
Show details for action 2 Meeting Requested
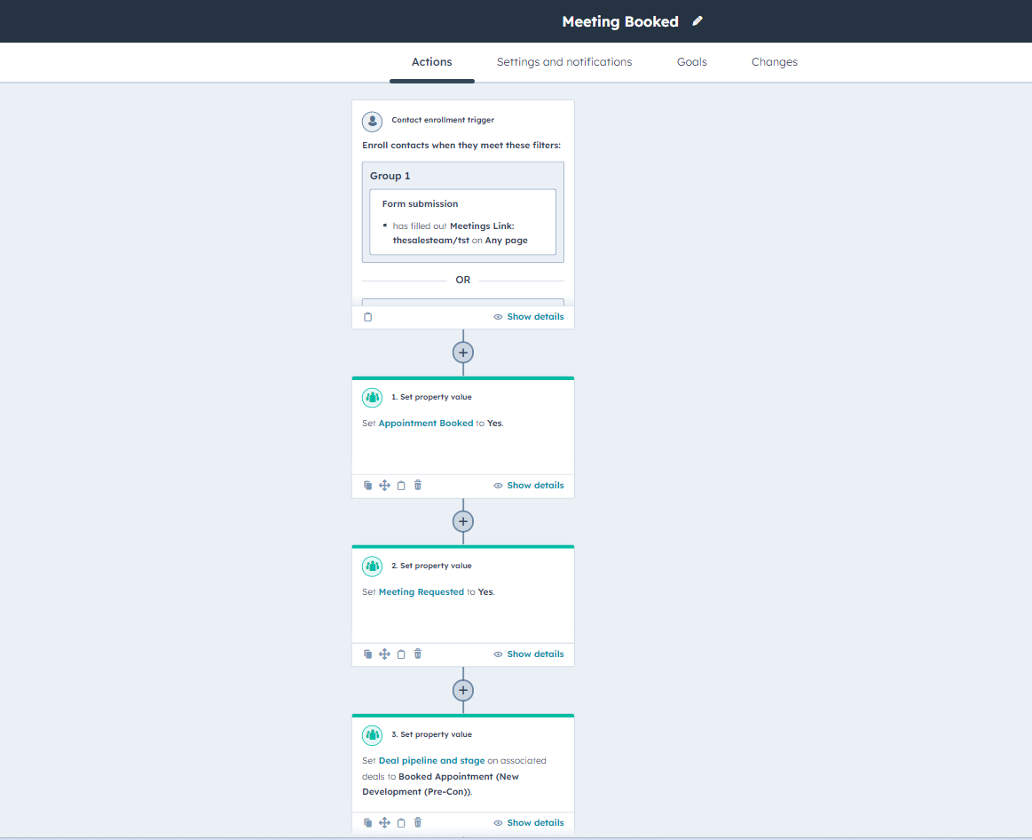pyautogui.click(x=529, y=654)
